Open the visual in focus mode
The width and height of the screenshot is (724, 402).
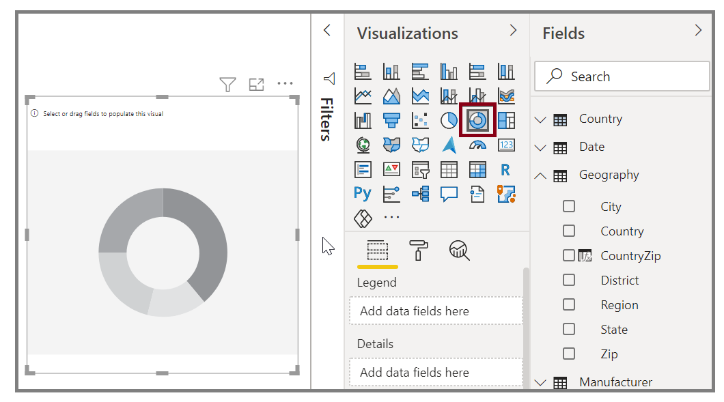point(257,83)
